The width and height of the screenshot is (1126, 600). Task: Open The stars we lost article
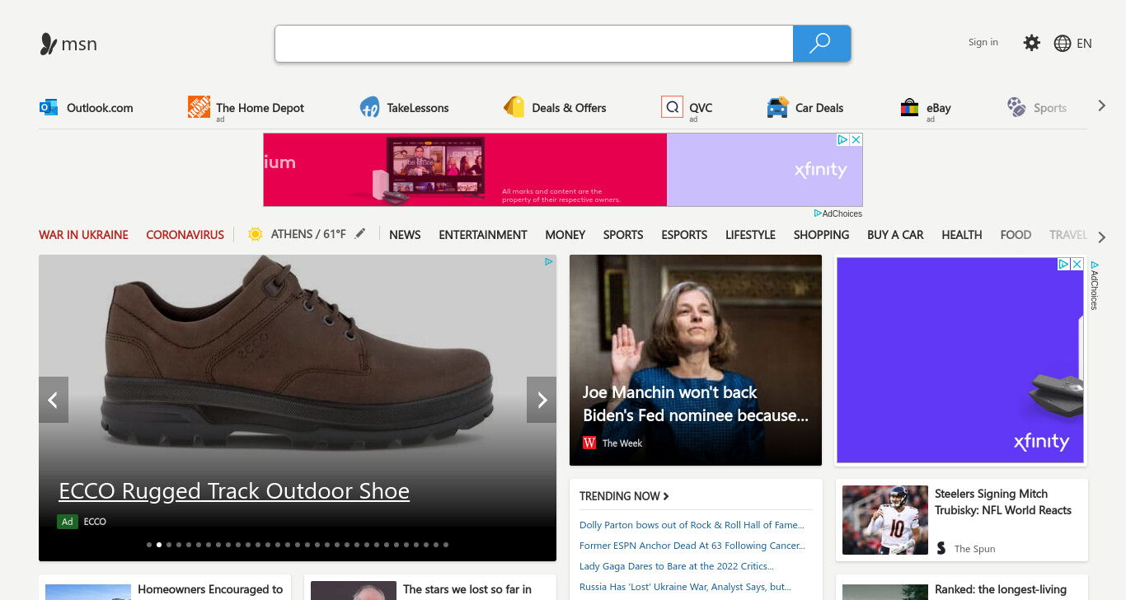click(x=467, y=589)
